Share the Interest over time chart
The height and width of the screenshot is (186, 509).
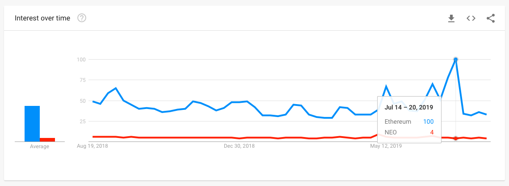click(x=490, y=18)
